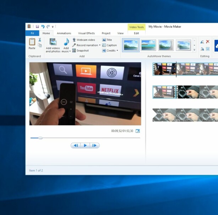Image resolution: width=218 pixels, height=215 pixels.
Task: Open the Project tab
Action: tap(106, 33)
